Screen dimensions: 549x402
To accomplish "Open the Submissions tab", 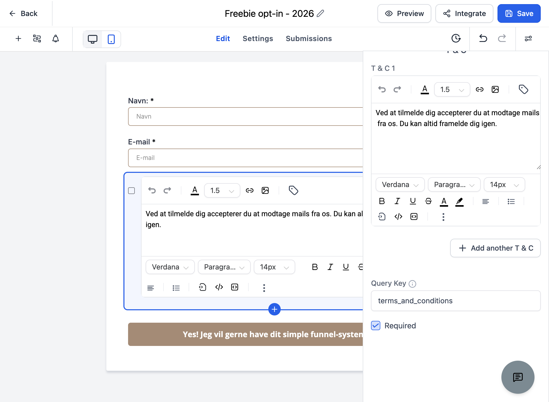I will coord(309,38).
